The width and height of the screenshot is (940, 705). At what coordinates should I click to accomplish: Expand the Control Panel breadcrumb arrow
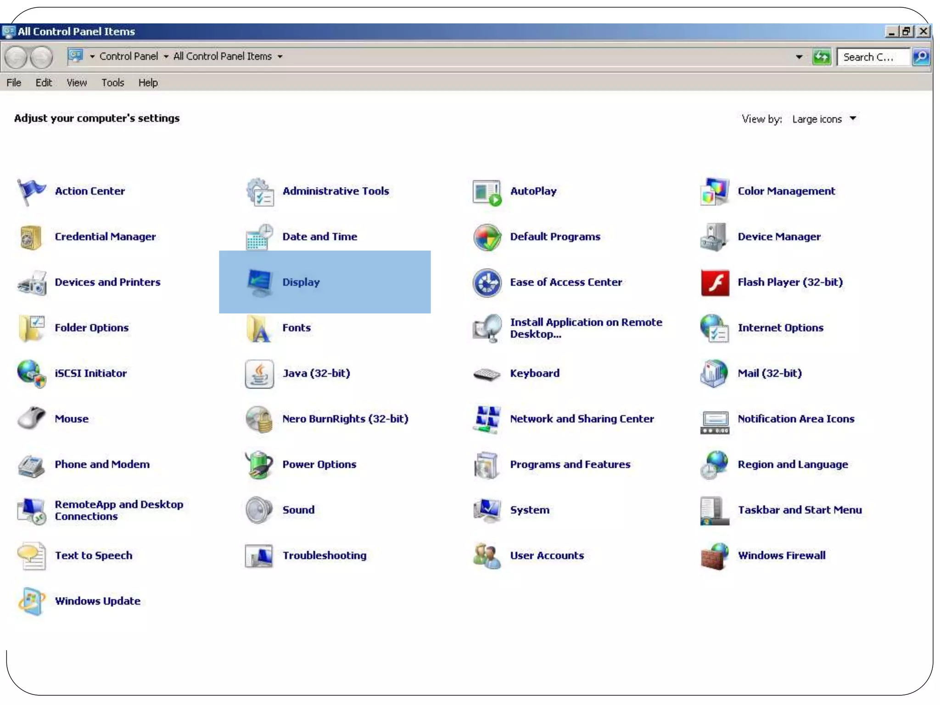click(166, 57)
